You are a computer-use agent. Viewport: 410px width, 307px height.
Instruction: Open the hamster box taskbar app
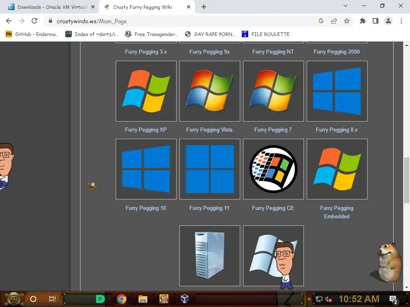(x=164, y=299)
